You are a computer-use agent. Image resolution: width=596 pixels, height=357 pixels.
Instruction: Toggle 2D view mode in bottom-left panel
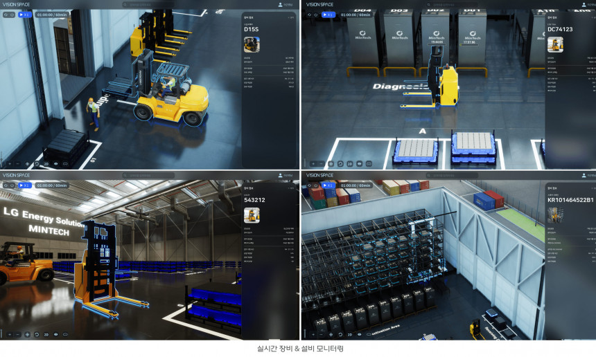pos(46,334)
